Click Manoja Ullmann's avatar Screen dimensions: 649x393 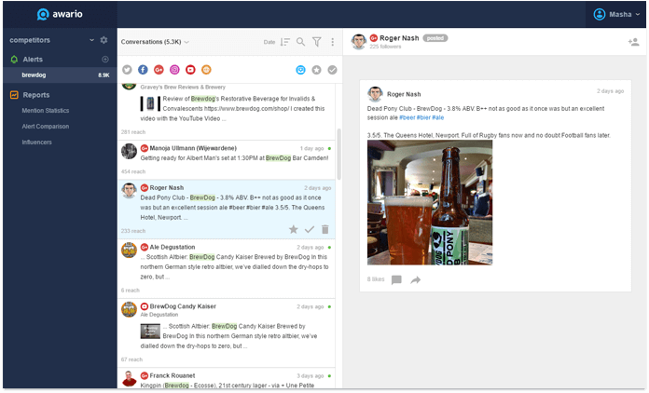pyautogui.click(x=129, y=151)
